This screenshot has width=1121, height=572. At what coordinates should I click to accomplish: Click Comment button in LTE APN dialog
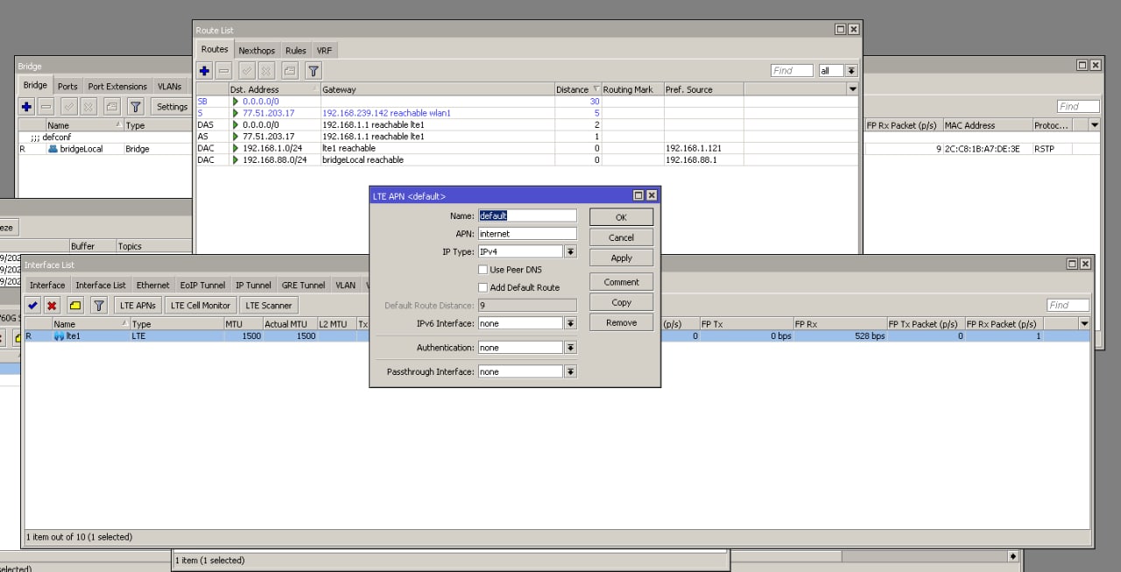tap(621, 282)
